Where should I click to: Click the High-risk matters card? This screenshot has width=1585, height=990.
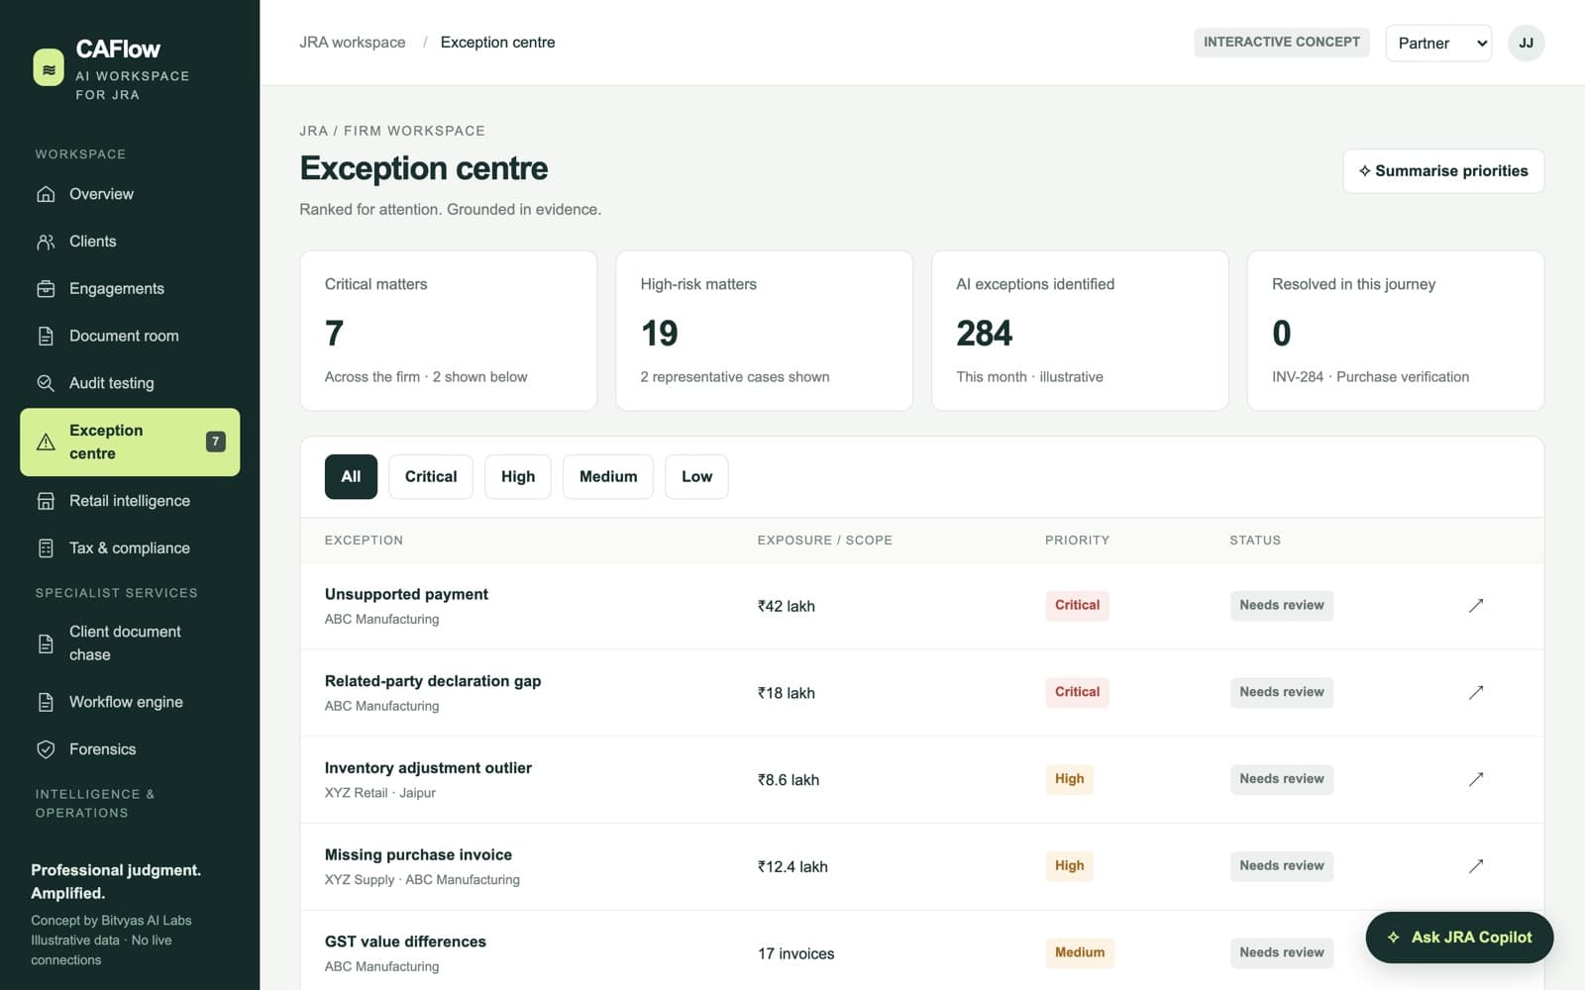pos(764,331)
